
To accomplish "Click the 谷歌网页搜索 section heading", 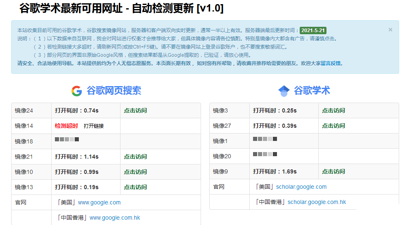I will (114, 91).
